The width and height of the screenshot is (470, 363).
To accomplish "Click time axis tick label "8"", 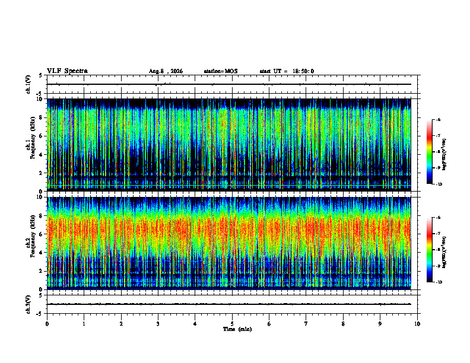I will 343,324.
